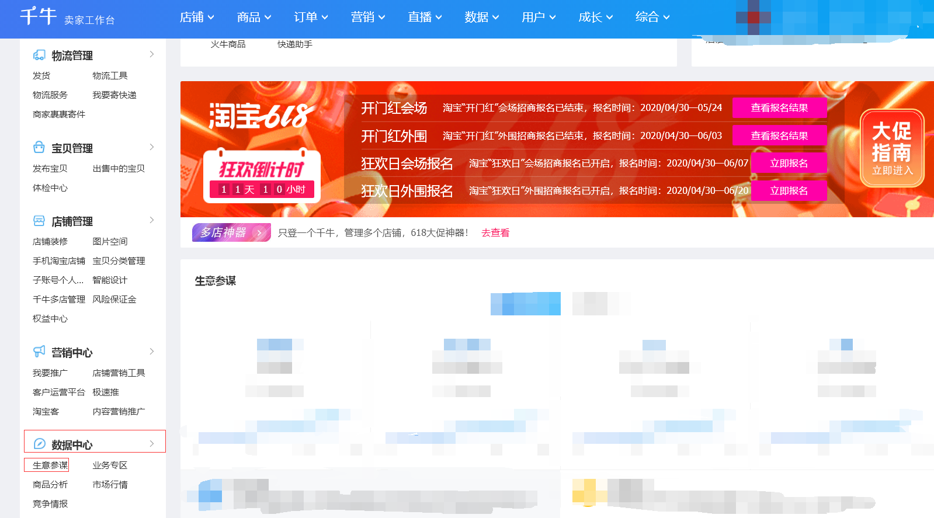Viewport: 934px width, 518px height.
Task: Open 物流服务 link
Action: (x=50, y=95)
